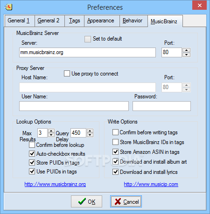
Task: Close the Preferences dialog
Action: 199,6
